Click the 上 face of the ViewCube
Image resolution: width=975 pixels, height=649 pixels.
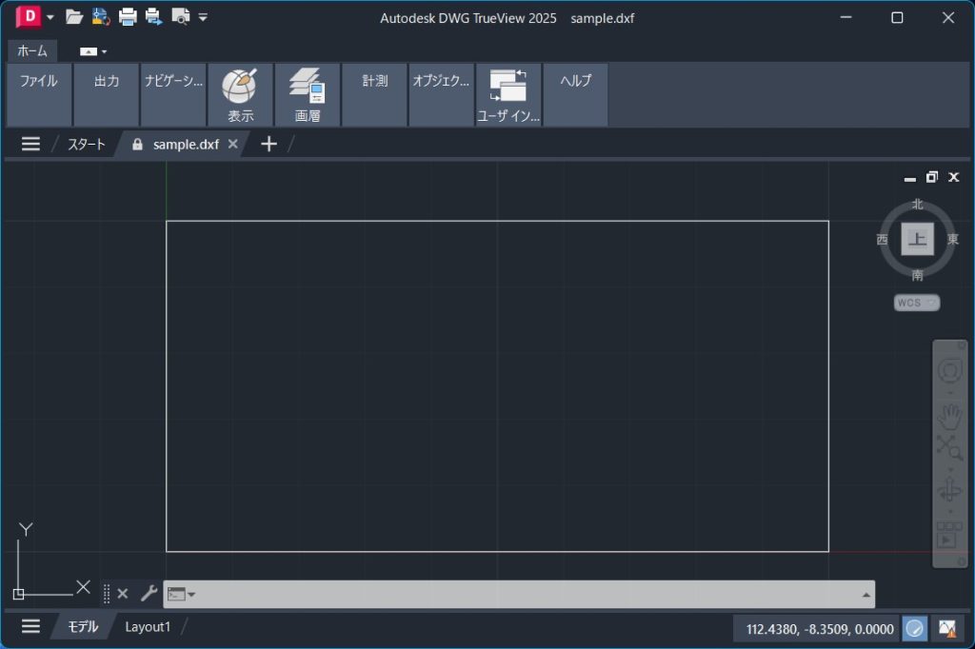(x=917, y=240)
